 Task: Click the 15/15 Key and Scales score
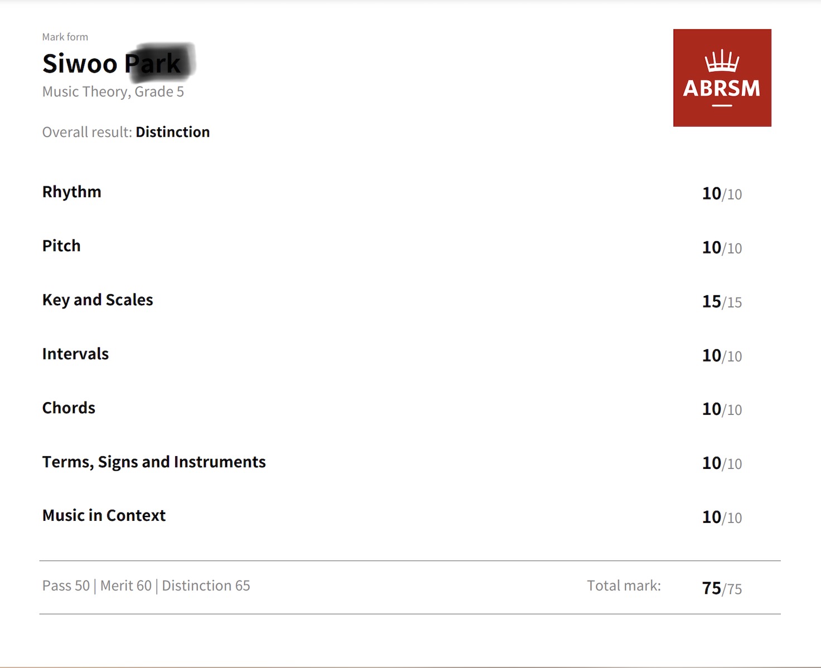tap(722, 302)
